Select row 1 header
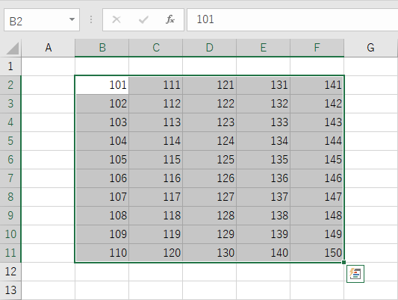This screenshot has height=300, width=398. (10, 66)
